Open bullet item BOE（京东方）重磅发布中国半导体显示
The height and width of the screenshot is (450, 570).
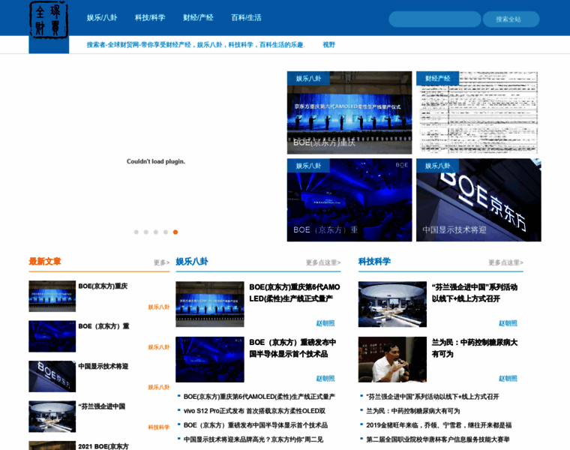[256, 425]
